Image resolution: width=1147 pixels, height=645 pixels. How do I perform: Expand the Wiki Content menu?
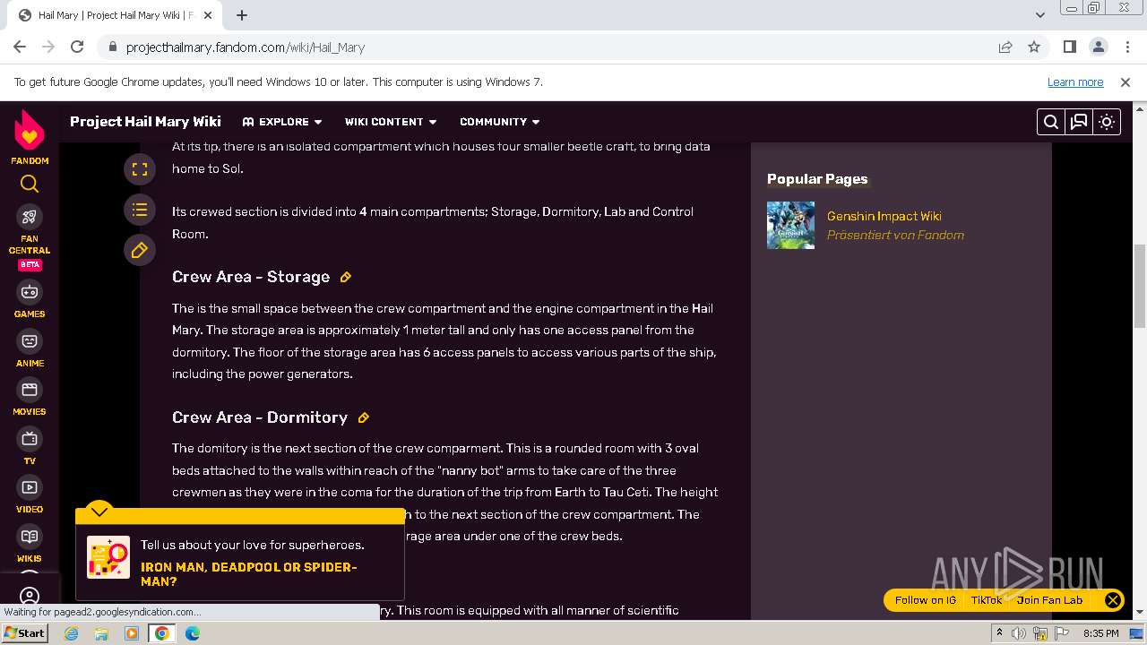391,122
